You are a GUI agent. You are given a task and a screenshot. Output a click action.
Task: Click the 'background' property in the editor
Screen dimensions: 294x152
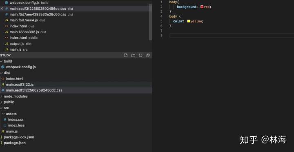click(x=186, y=7)
